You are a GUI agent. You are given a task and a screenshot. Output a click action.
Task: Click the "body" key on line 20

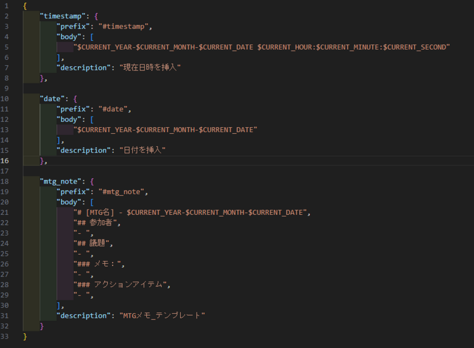(x=69, y=202)
